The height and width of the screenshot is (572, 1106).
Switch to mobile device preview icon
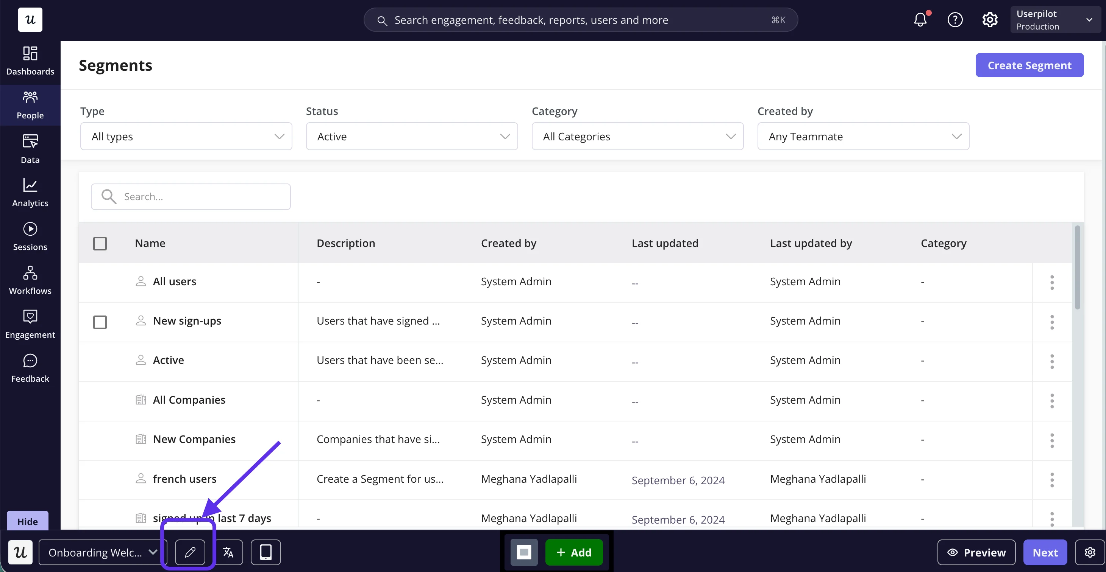266,552
